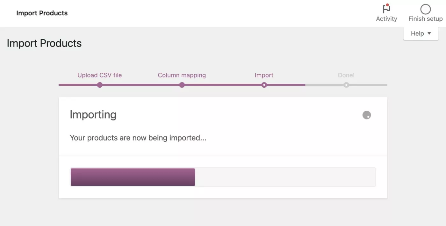Click the empty portion of progress bar
The image size is (446, 226).
pyautogui.click(x=285, y=177)
